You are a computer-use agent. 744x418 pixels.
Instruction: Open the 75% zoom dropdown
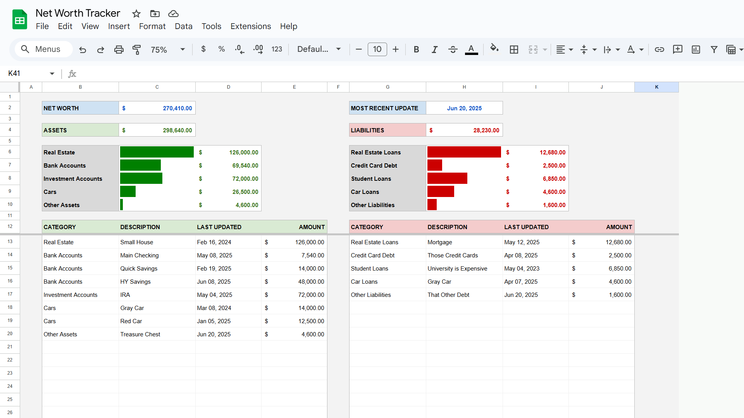click(168, 50)
